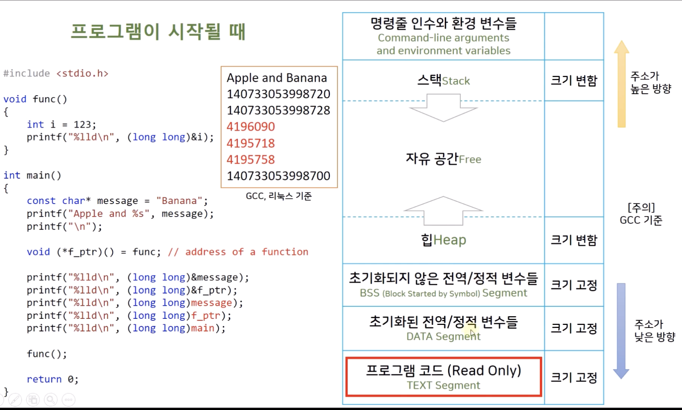Screen dimensions: 682x410
Task: Click the 프로그램 코드 (Read Only) text
Action: click(x=443, y=371)
